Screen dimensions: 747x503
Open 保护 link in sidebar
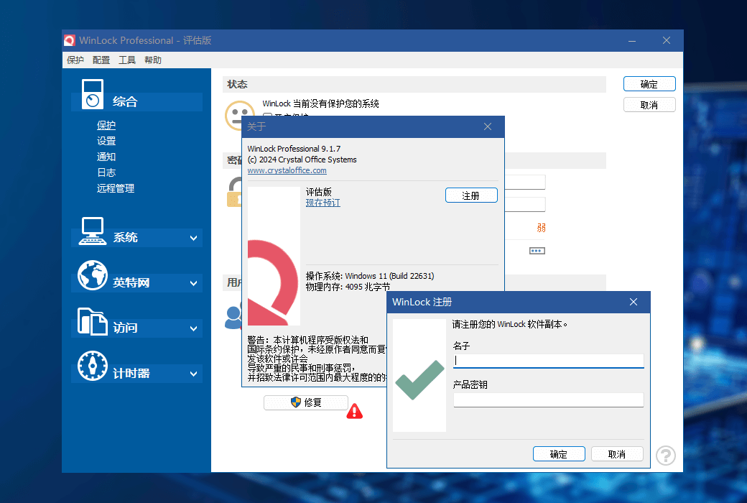click(106, 126)
